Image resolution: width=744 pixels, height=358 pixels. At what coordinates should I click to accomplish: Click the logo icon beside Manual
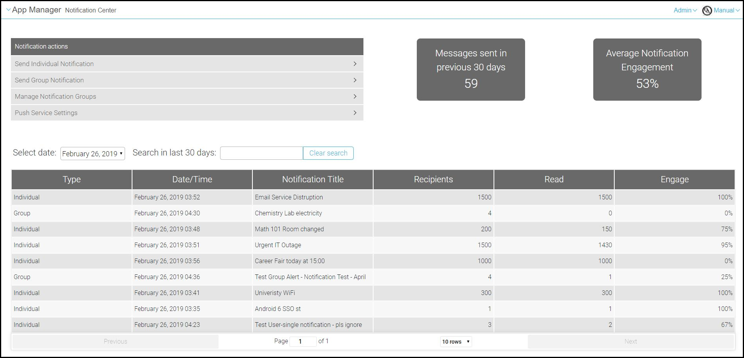[x=707, y=10]
